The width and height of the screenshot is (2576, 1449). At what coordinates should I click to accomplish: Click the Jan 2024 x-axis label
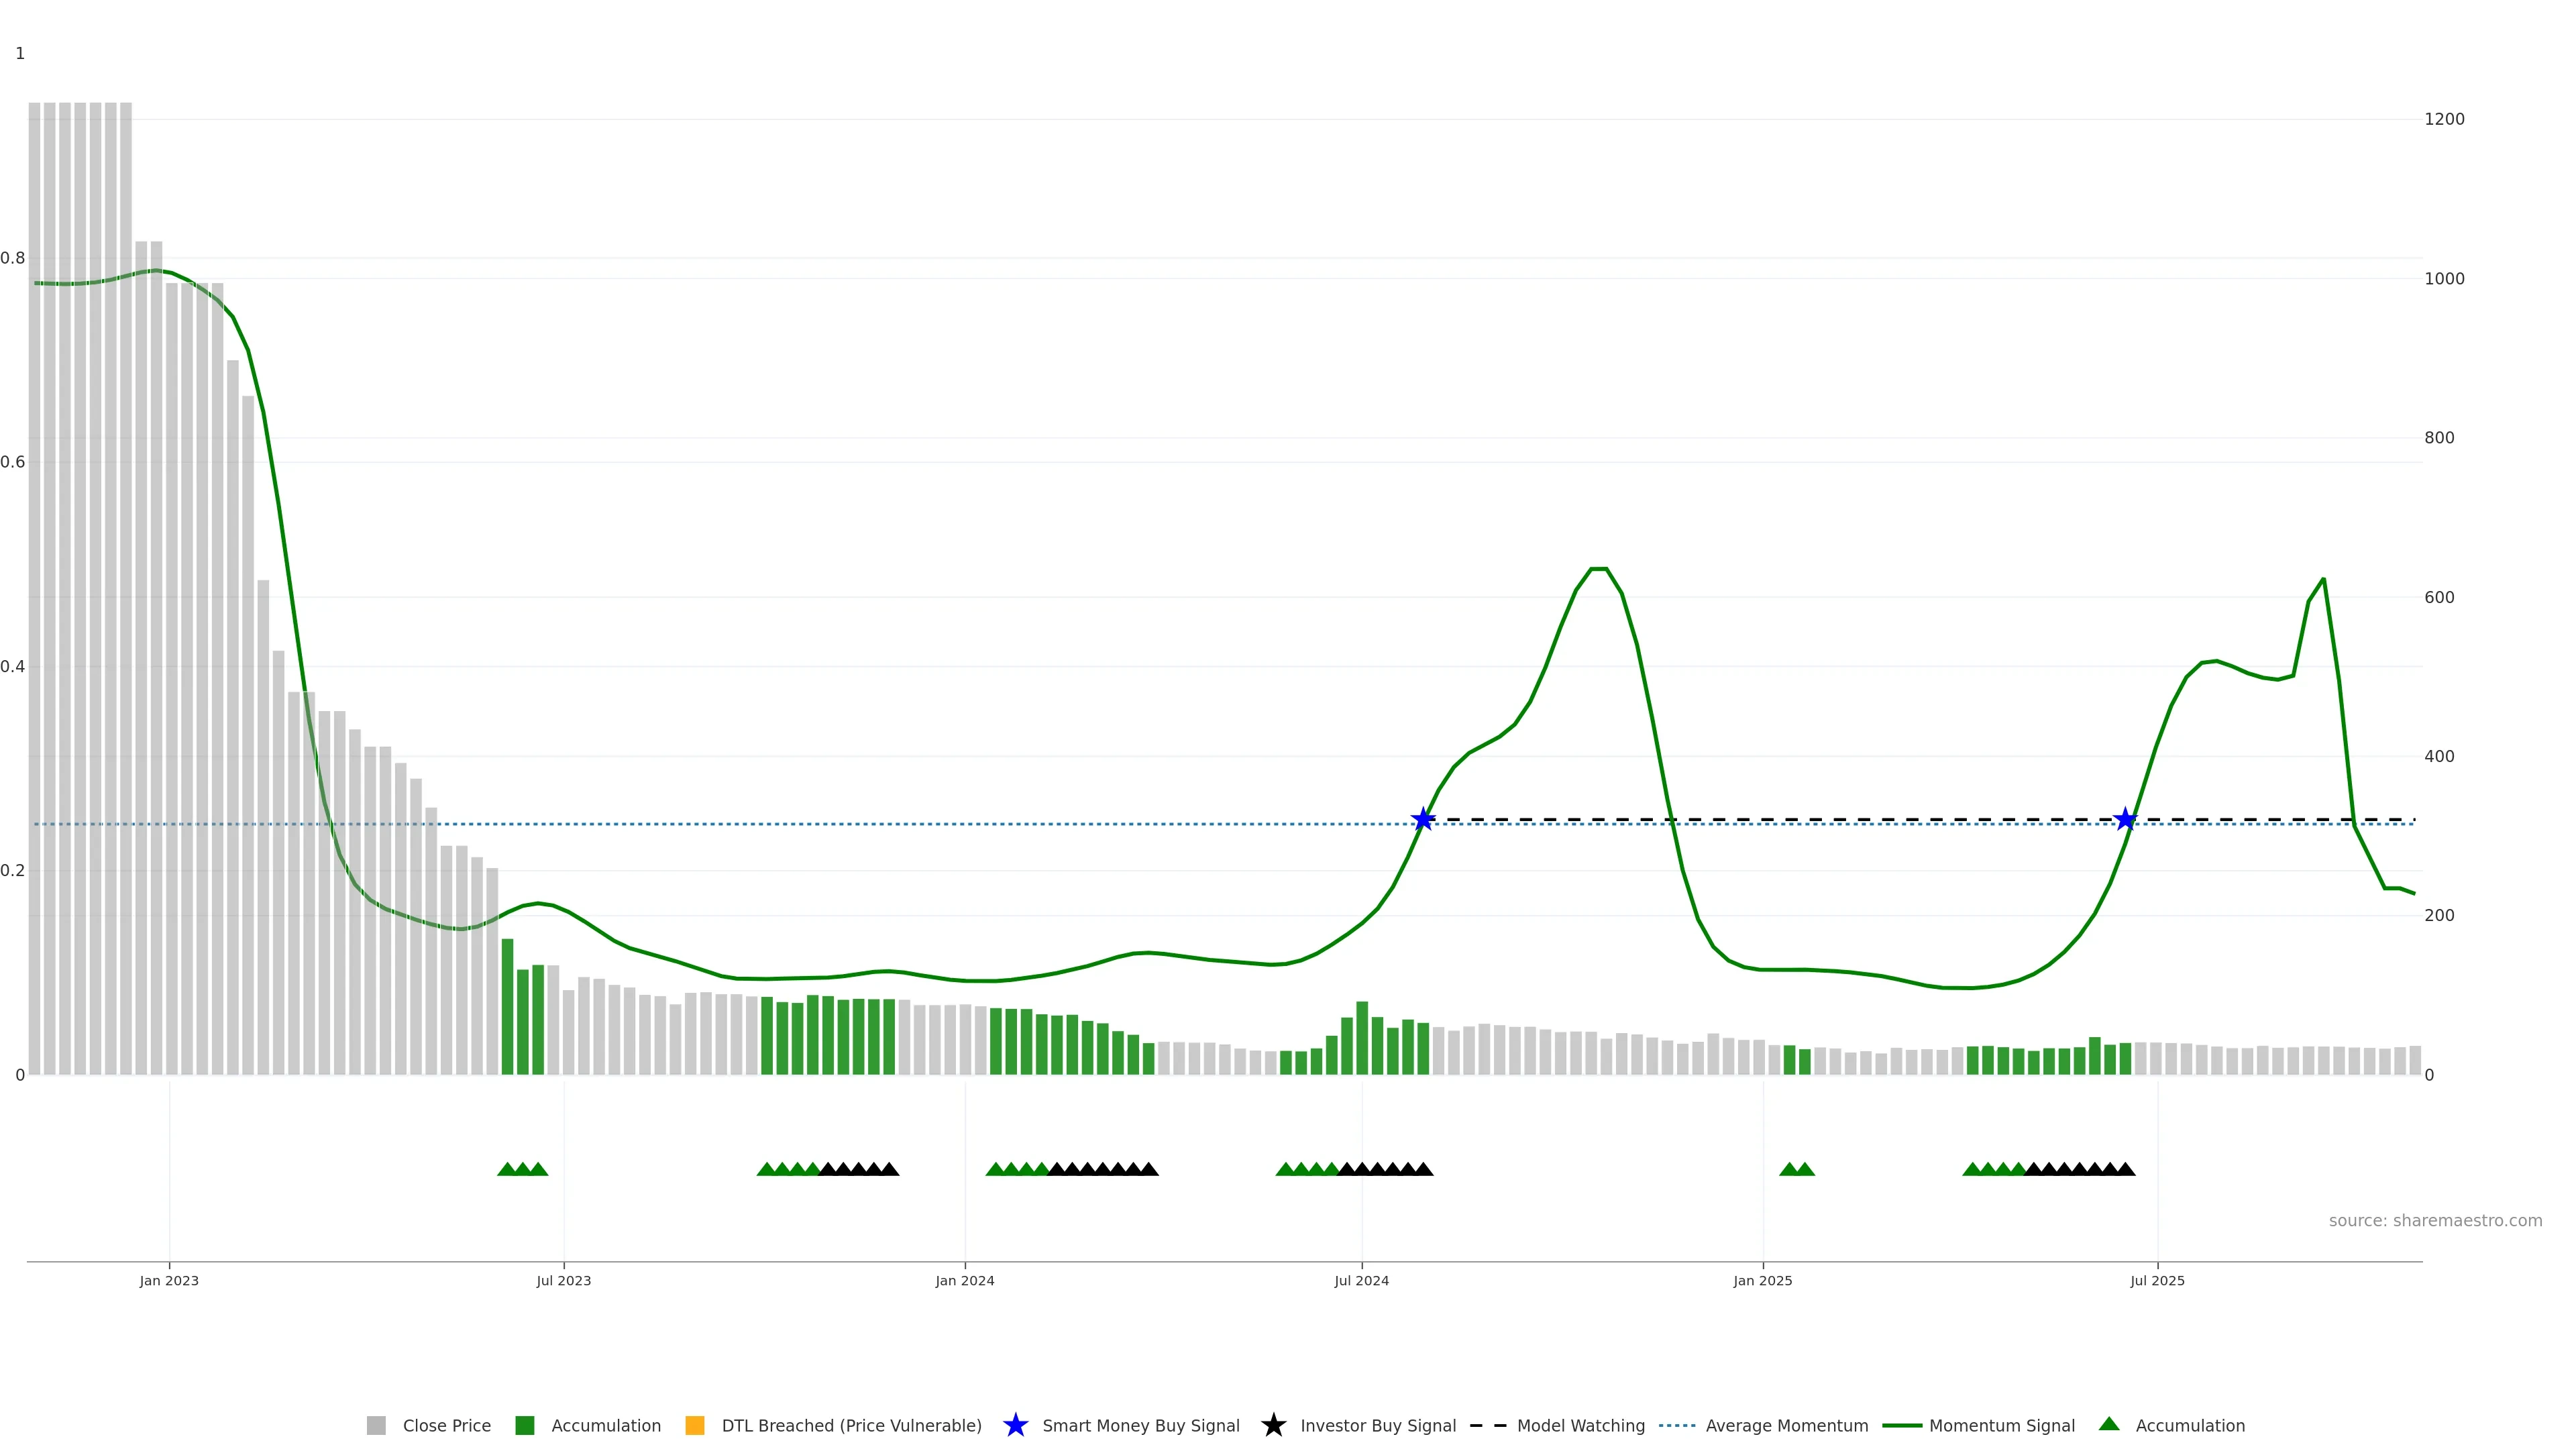tap(964, 1280)
